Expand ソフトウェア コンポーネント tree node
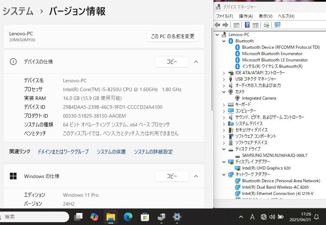326x225 pixels. coord(224,136)
